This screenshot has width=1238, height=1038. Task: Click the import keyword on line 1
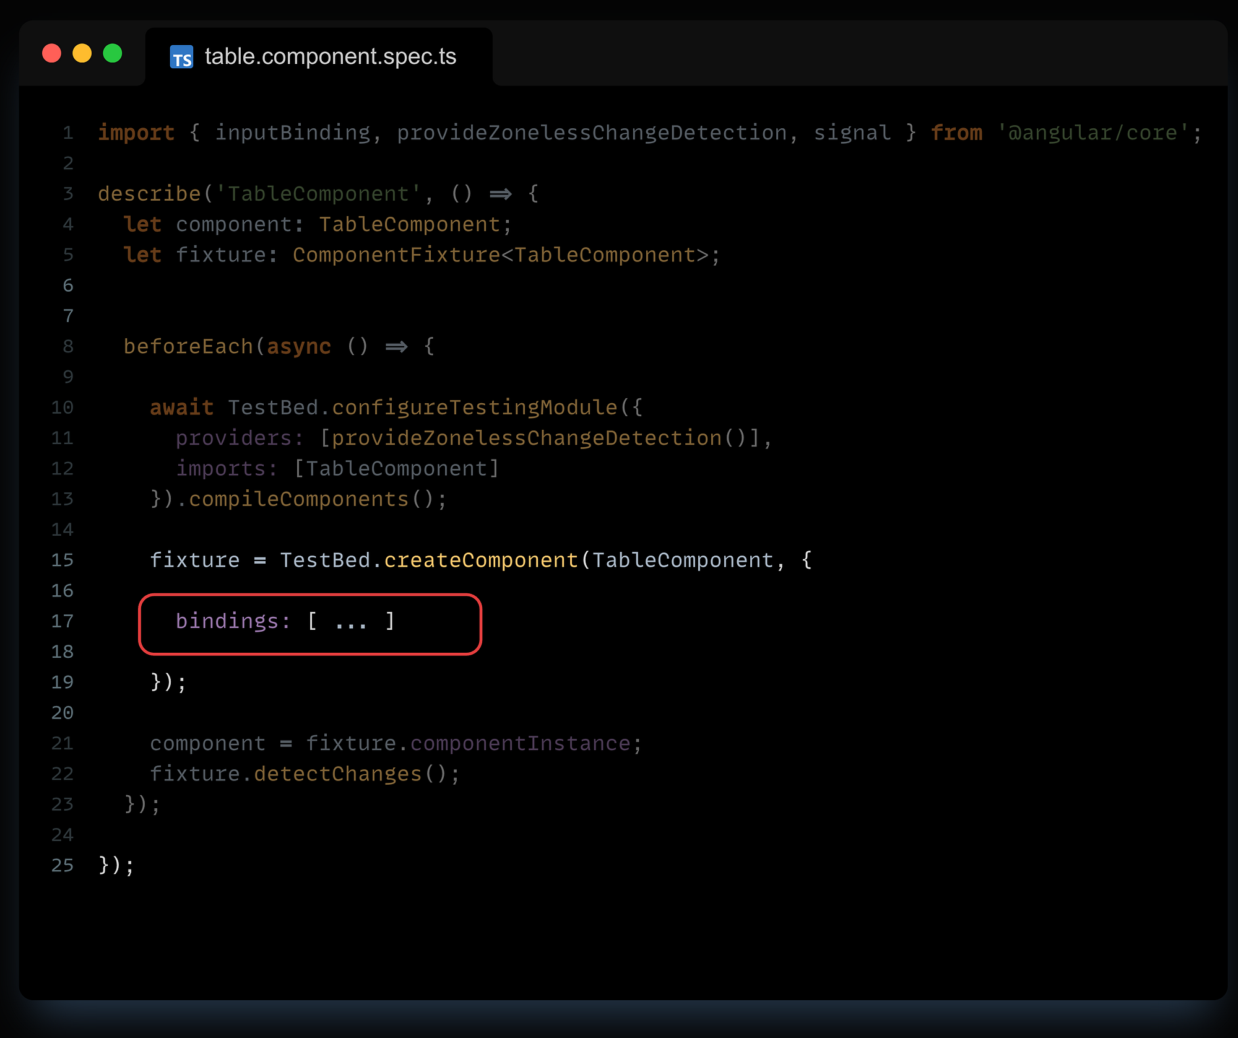click(136, 133)
